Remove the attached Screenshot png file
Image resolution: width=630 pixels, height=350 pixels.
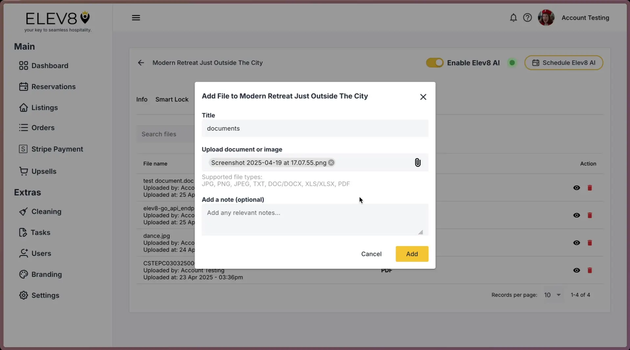(331, 162)
